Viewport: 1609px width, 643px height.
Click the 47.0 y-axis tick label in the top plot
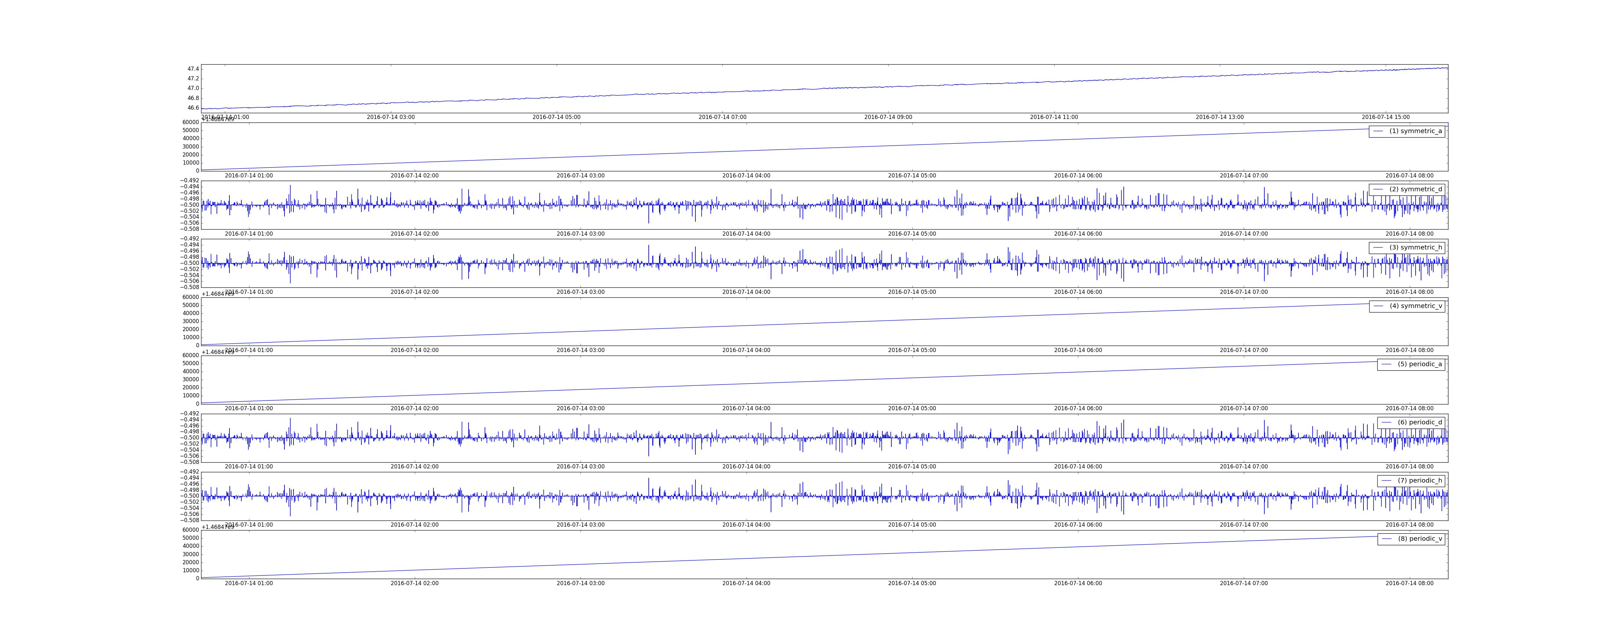pyautogui.click(x=193, y=88)
